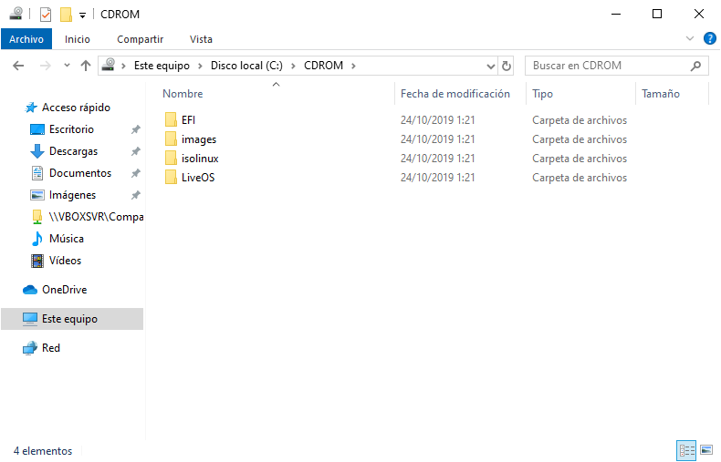Open the Archivo menu
This screenshot has width=721, height=462.
[26, 39]
